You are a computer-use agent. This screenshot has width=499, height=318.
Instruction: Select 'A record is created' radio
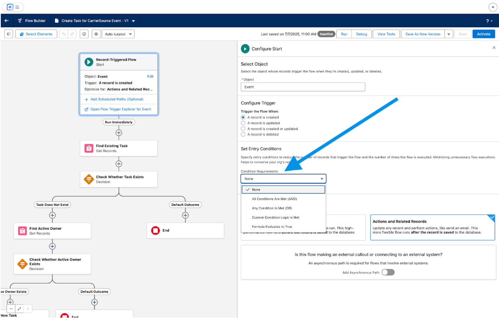click(x=243, y=117)
